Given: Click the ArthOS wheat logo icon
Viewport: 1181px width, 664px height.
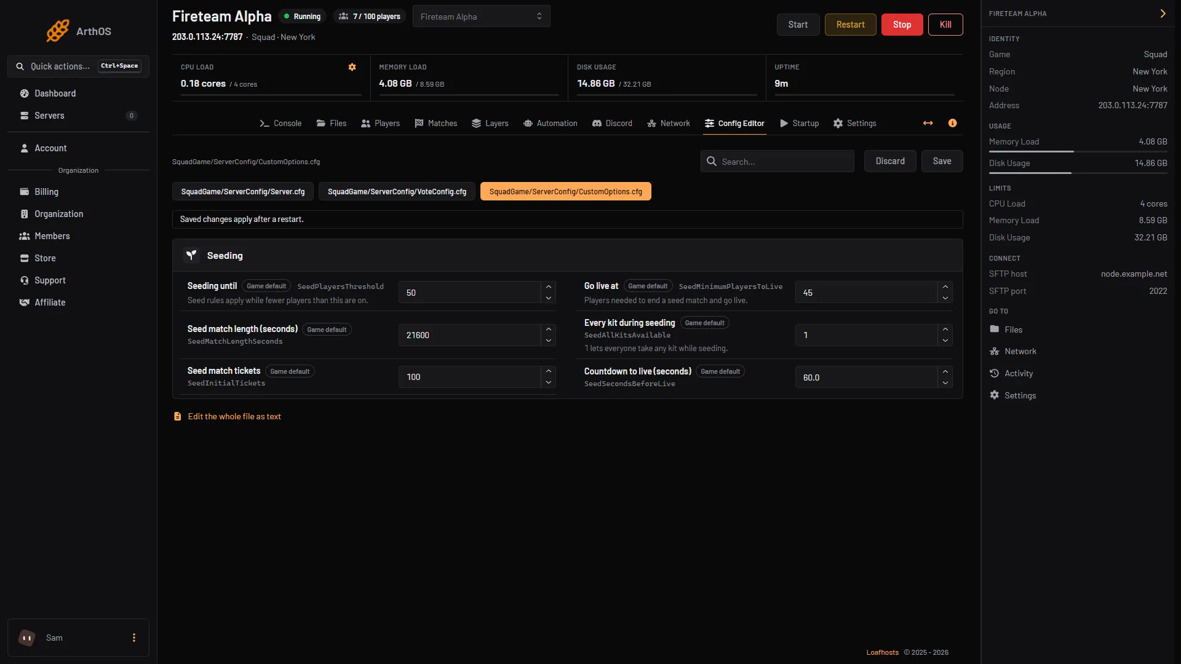Looking at the screenshot, I should pos(58,31).
